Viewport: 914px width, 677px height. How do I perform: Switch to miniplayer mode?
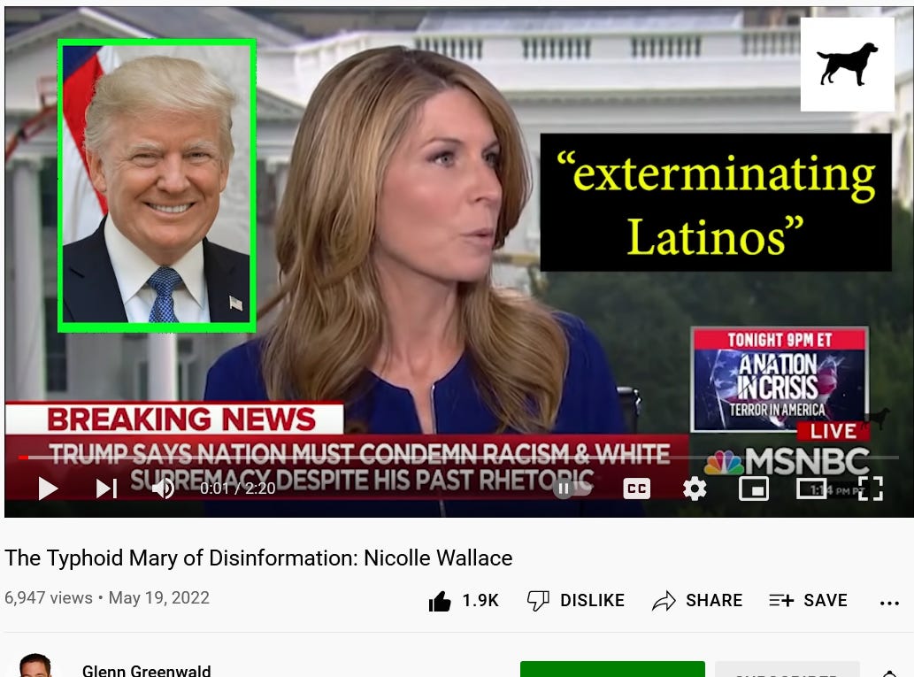tap(753, 489)
